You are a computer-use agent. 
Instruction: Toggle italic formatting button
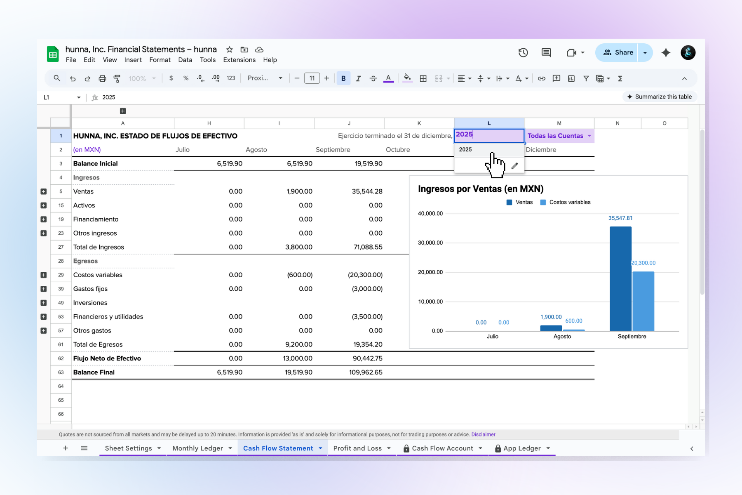pos(358,78)
